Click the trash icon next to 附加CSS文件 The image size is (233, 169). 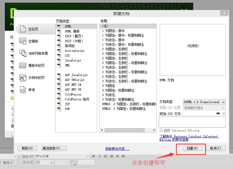tap(224, 113)
